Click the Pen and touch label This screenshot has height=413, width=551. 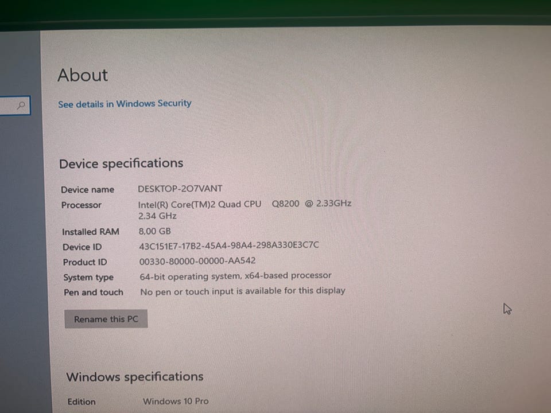pyautogui.click(x=94, y=293)
